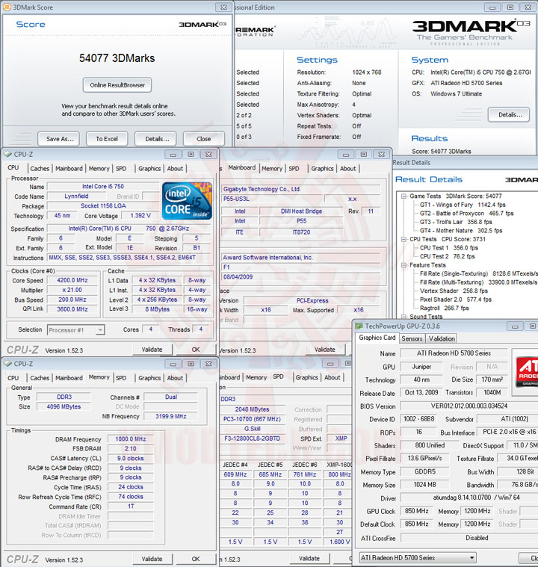Click the GPU-Z title bar icon
Screen dimensions: 538x567
click(359, 326)
